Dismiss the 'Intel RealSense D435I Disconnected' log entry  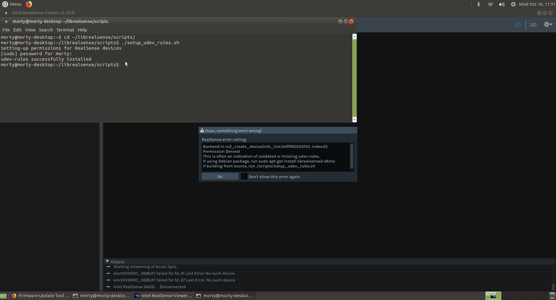pyautogui.click(x=108, y=287)
